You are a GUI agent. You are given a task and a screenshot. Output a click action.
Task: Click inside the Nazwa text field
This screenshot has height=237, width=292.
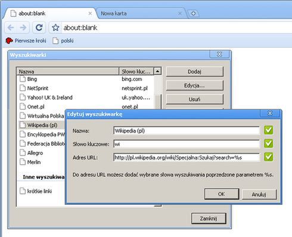[x=187, y=130]
